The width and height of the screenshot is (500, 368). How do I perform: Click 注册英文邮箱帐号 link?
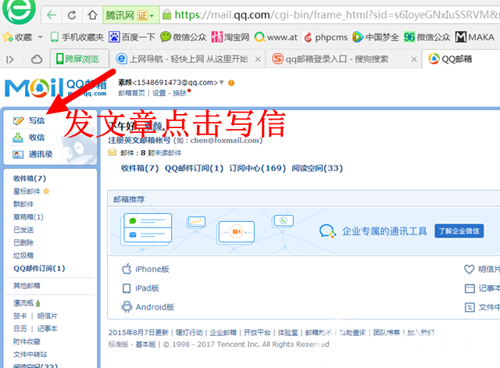tap(139, 141)
